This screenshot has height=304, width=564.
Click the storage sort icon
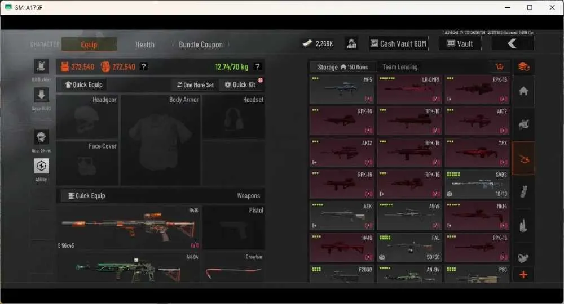499,66
